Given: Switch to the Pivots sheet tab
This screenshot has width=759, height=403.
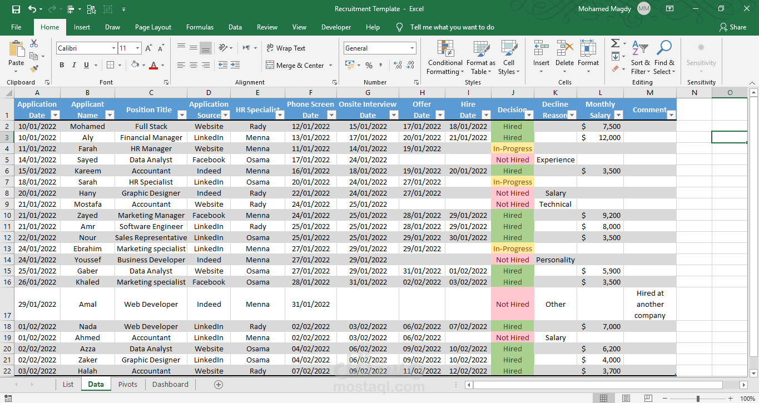Looking at the screenshot, I should pos(127,384).
